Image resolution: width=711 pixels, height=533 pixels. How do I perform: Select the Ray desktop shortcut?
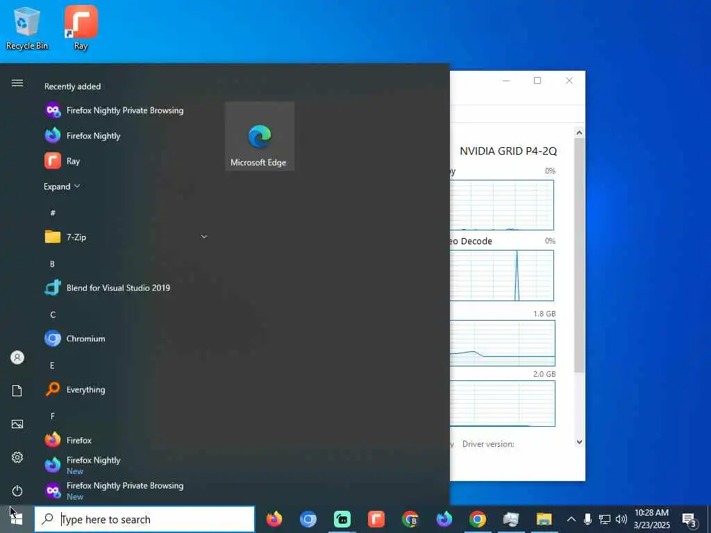point(81,28)
